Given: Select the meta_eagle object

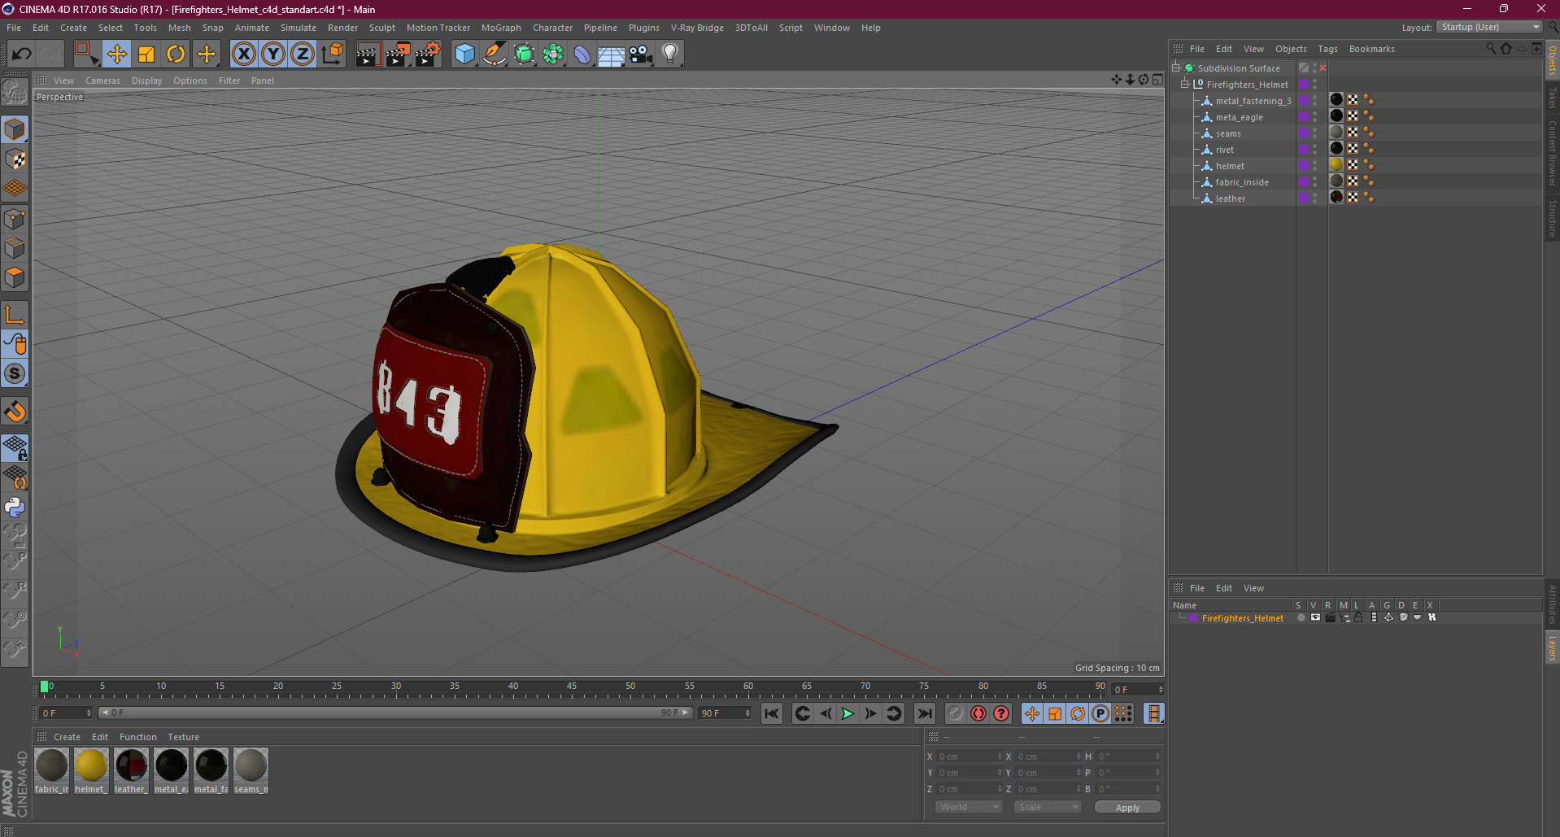Looking at the screenshot, I should (1239, 117).
